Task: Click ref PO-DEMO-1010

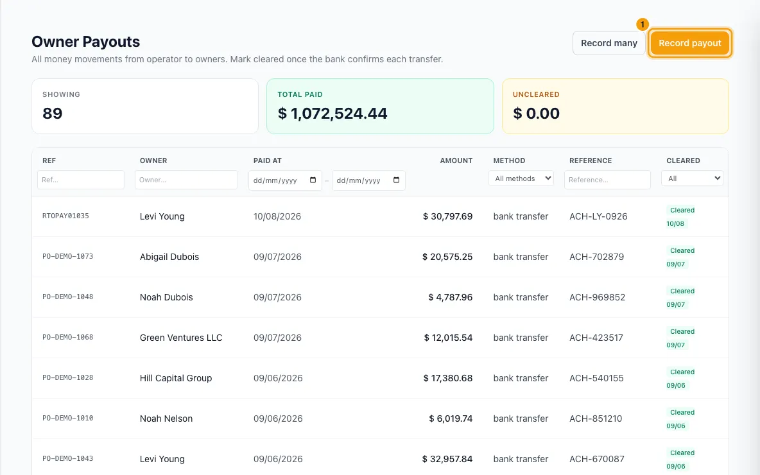Action: 67,419
